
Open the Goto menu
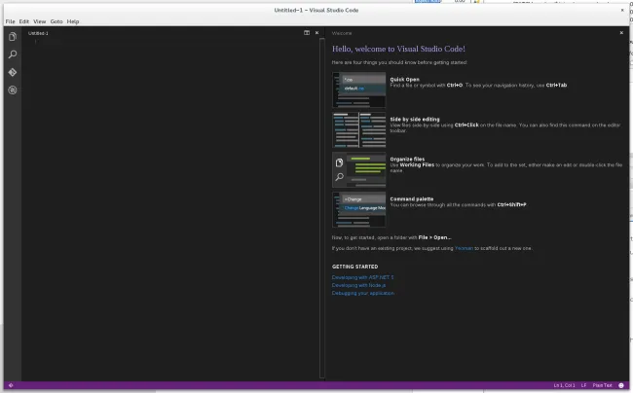pyautogui.click(x=56, y=21)
